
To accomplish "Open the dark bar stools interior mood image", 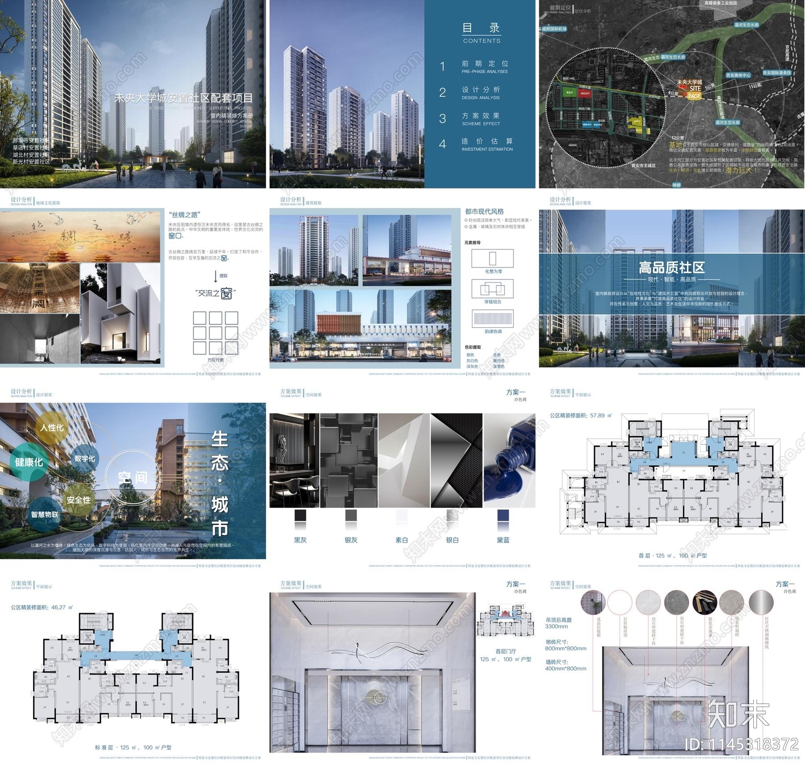I will (294, 460).
